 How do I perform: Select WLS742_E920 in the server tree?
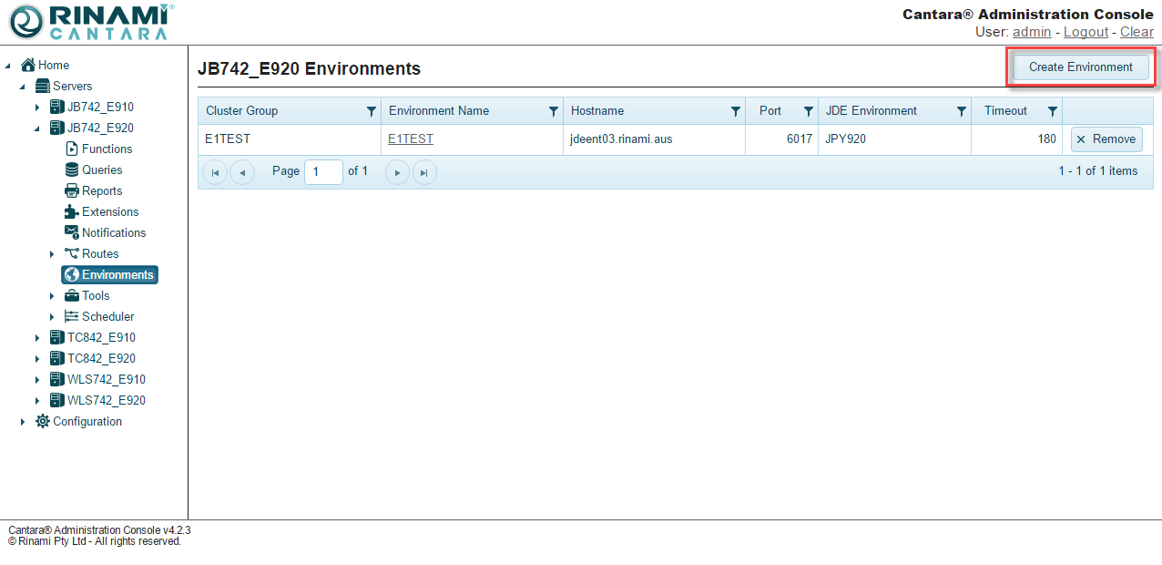click(106, 400)
